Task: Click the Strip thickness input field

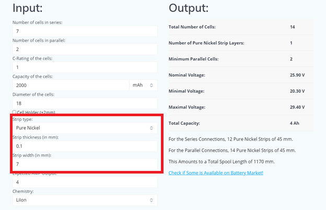Action: 84,146
